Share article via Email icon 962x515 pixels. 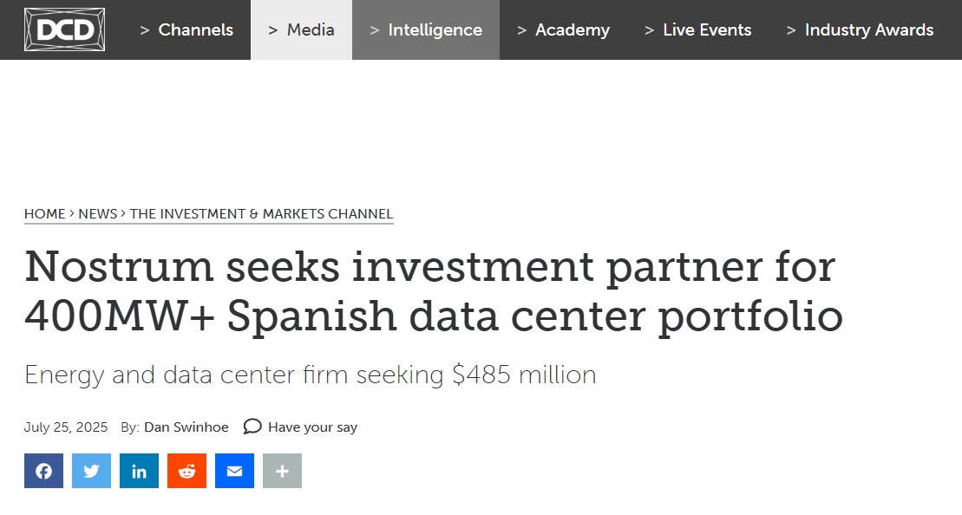click(x=234, y=471)
